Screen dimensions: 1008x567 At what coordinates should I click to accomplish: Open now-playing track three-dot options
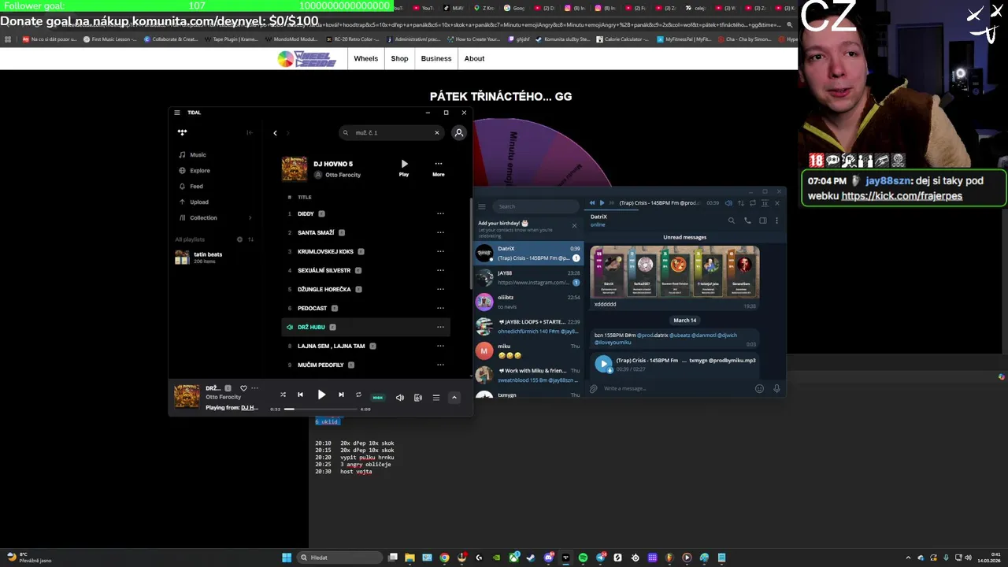click(254, 388)
